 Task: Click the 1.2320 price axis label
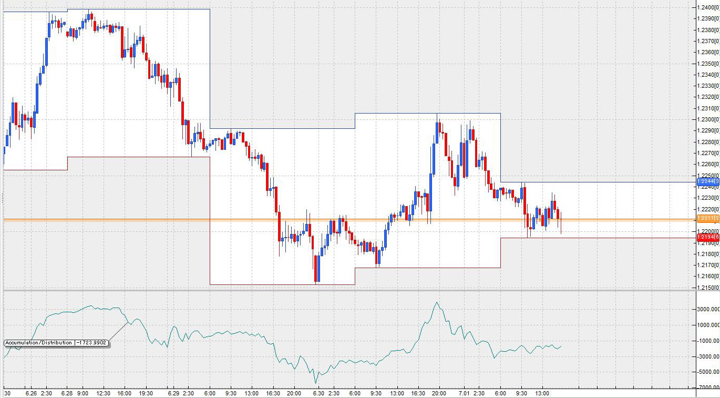point(708,97)
